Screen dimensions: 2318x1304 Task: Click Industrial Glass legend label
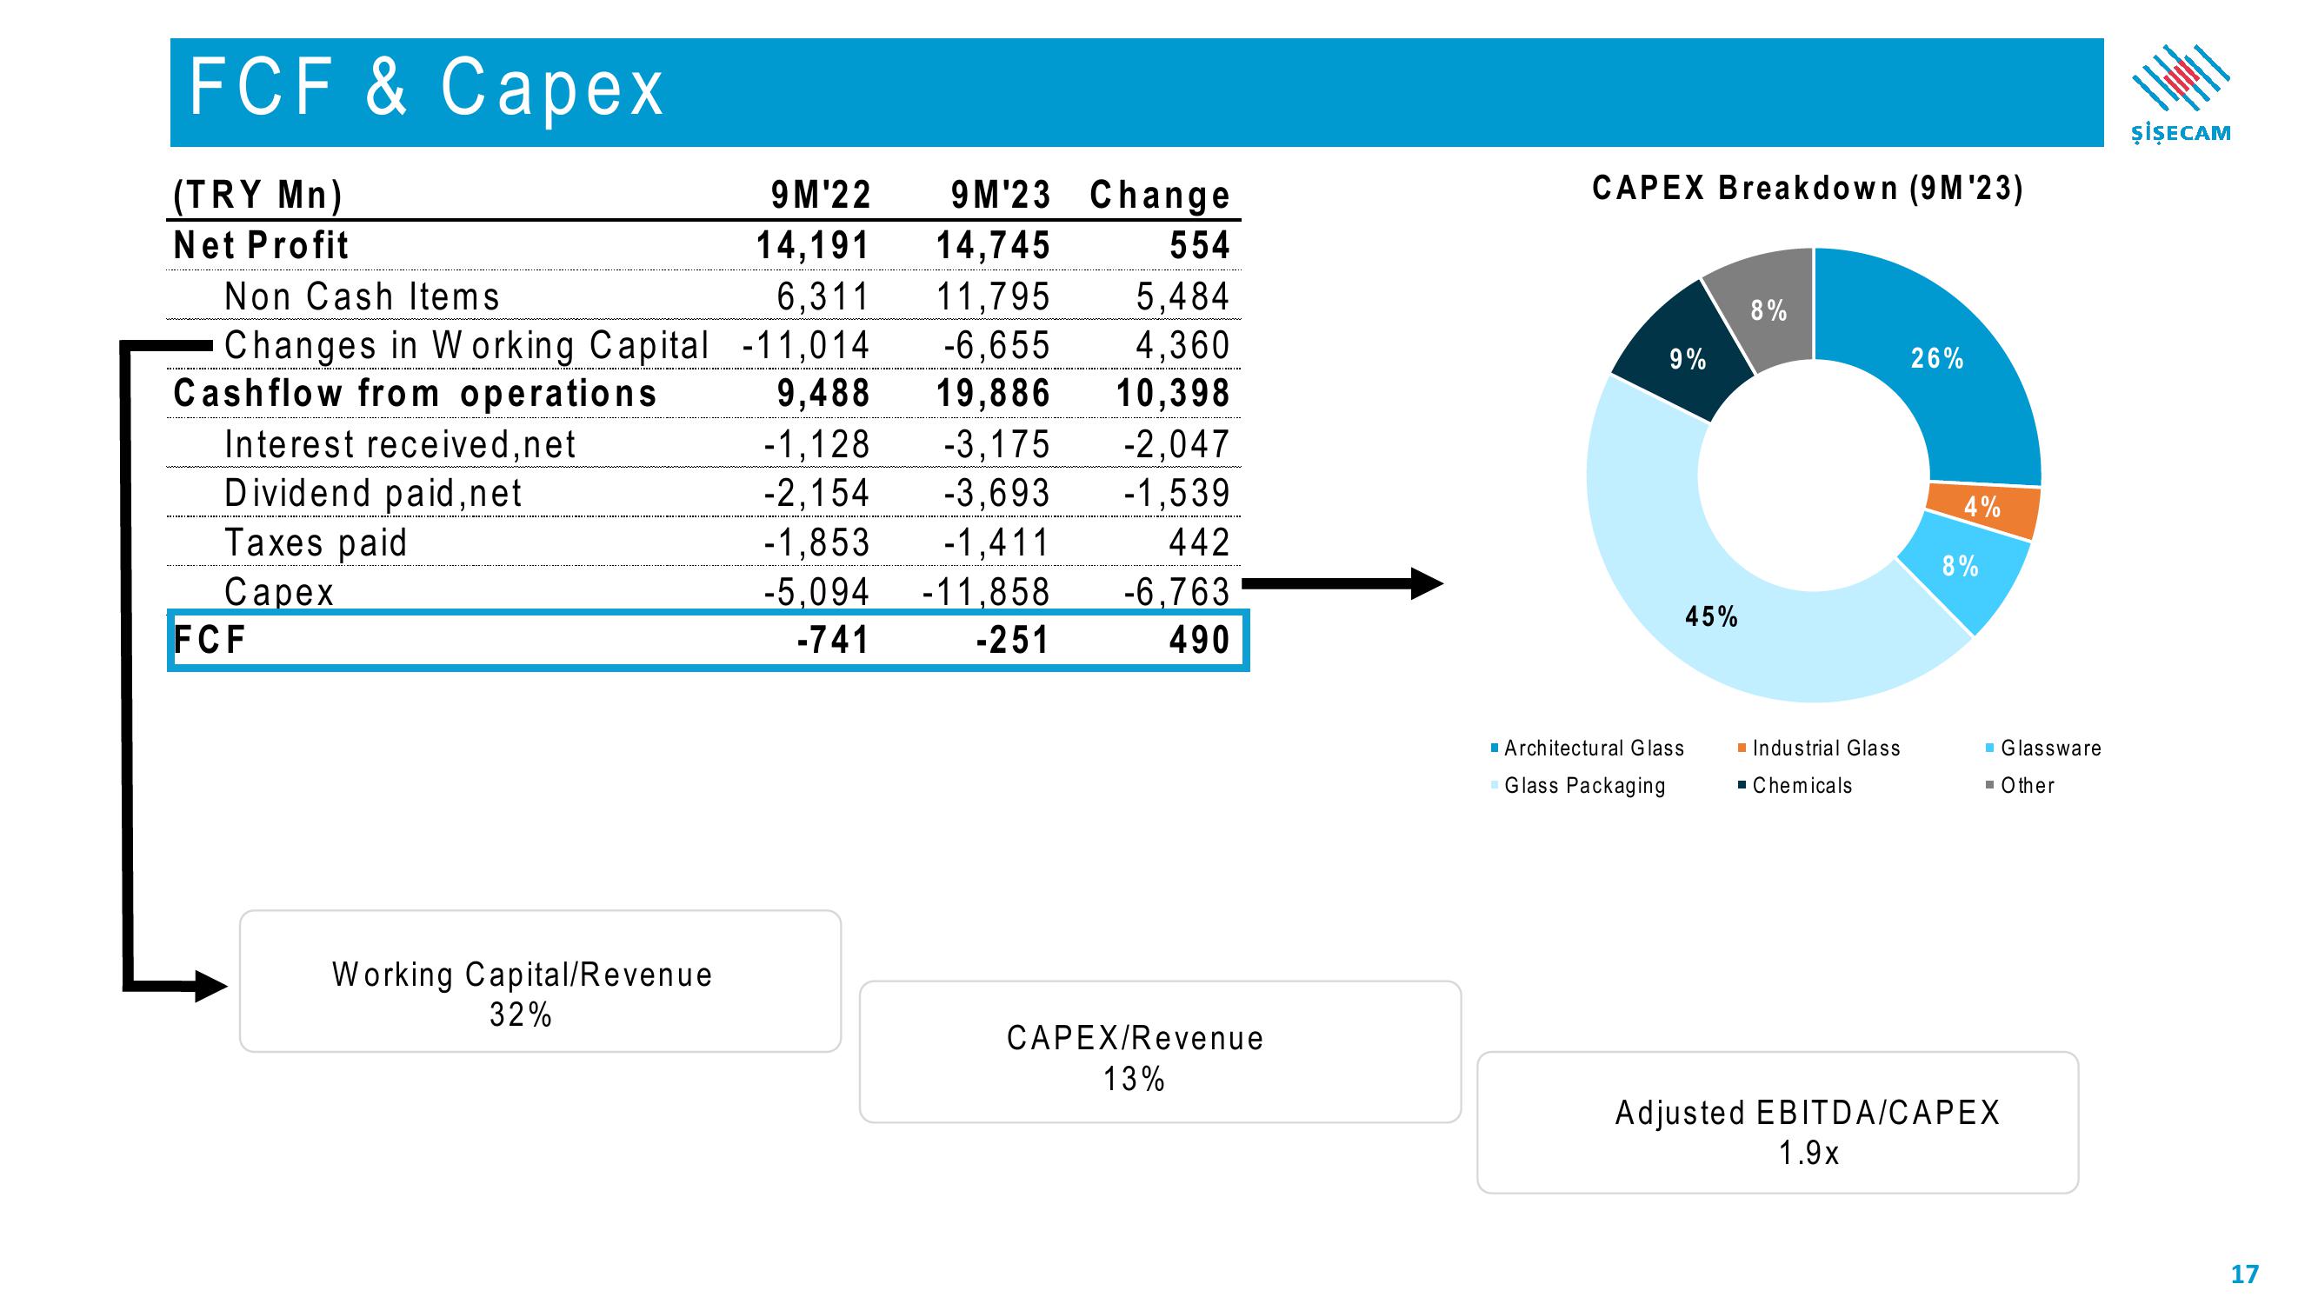click(x=1826, y=748)
